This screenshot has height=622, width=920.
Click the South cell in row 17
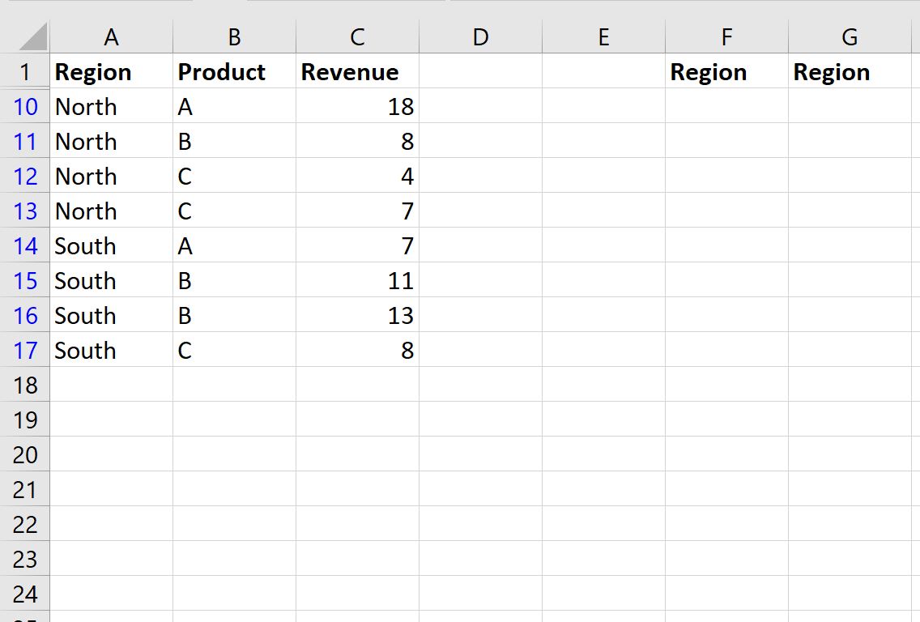click(x=112, y=350)
